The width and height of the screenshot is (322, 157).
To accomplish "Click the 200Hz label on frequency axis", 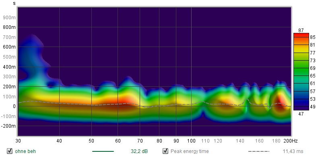I will click(x=290, y=141).
